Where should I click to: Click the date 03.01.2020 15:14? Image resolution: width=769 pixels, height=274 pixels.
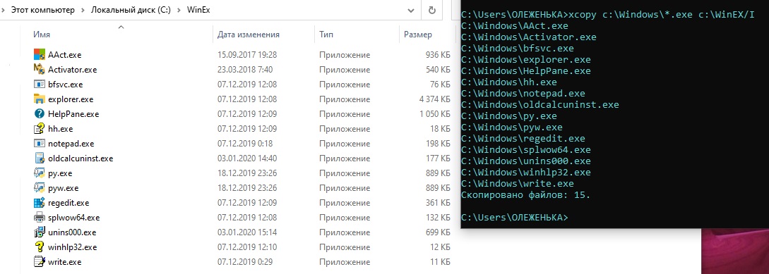pyautogui.click(x=247, y=232)
